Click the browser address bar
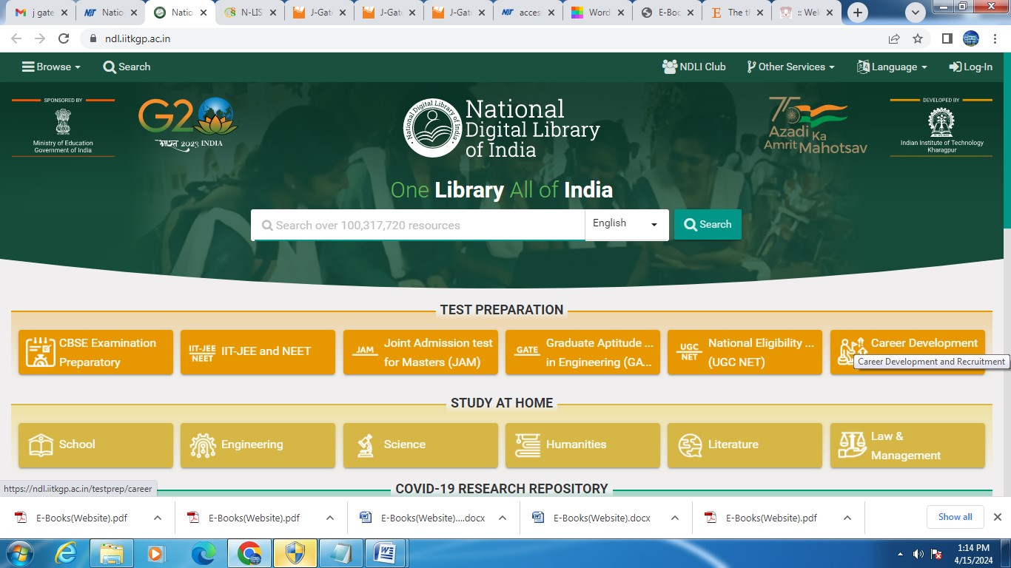 click(485, 38)
